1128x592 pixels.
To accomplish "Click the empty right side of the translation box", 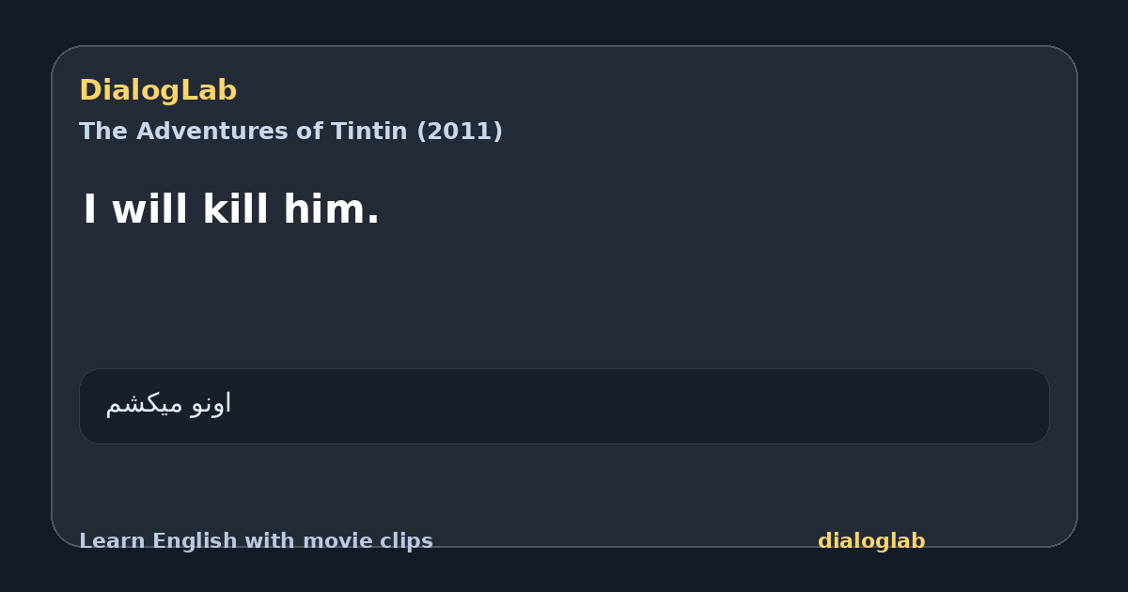I will click(752, 406).
